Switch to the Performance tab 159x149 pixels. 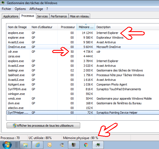[59, 16]
